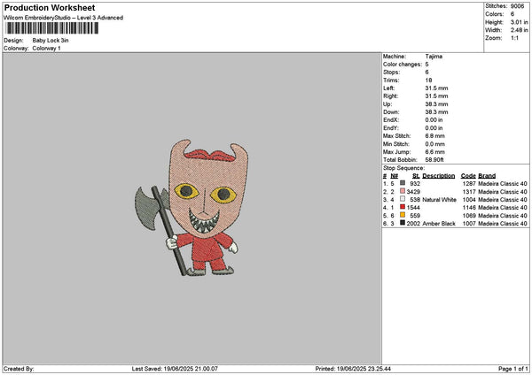Click the Stitches count value 9006
The height and width of the screenshot is (375, 532).
(517, 6)
